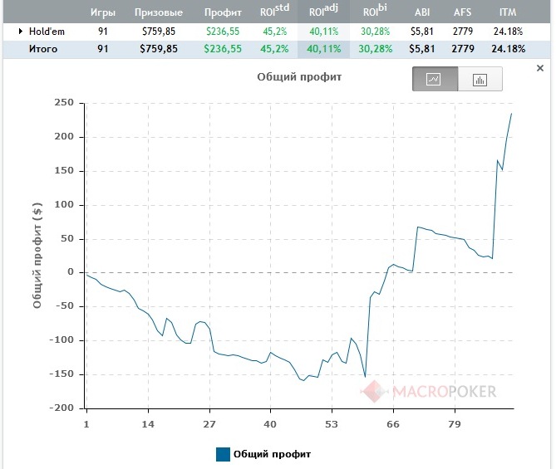Select the Итого row label

[43, 49]
